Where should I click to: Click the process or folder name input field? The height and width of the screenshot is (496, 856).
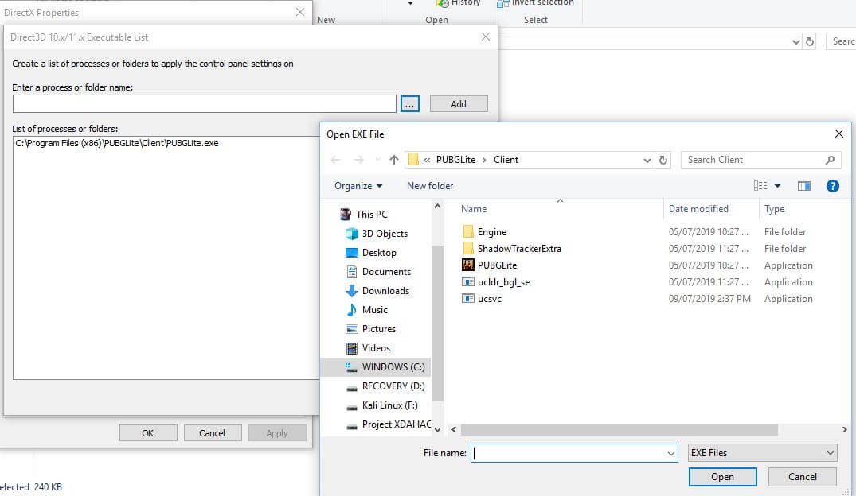pos(204,103)
